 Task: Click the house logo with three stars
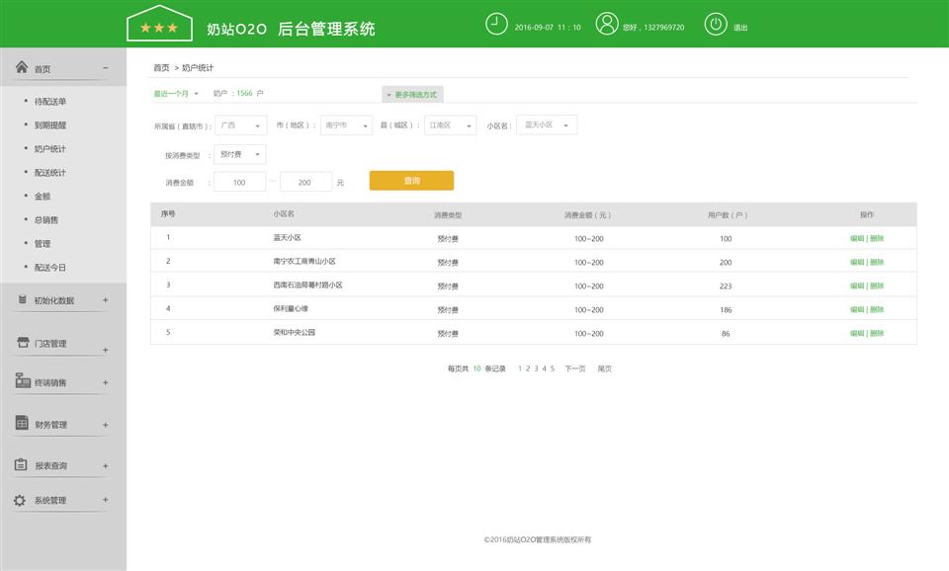click(159, 24)
